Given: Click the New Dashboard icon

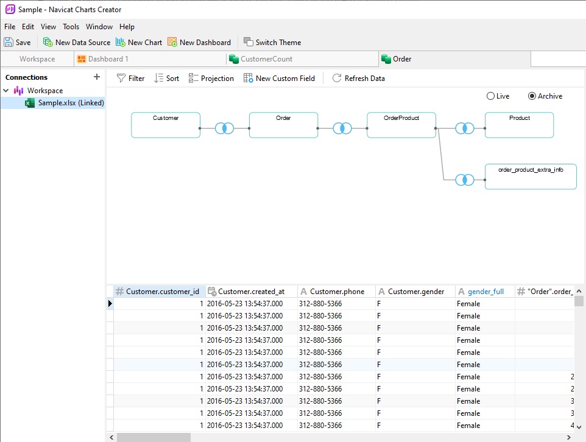Looking at the screenshot, I should [x=172, y=42].
